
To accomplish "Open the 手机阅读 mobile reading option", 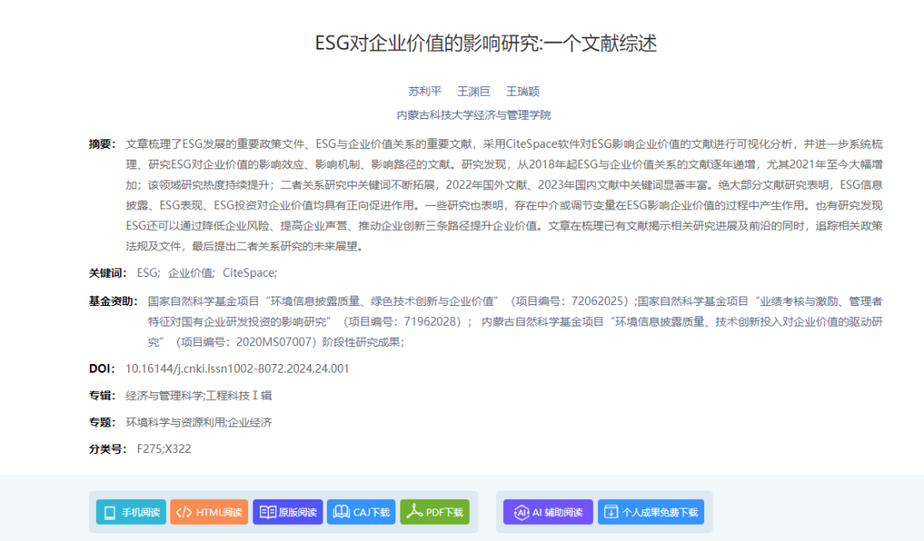I will pos(131,512).
